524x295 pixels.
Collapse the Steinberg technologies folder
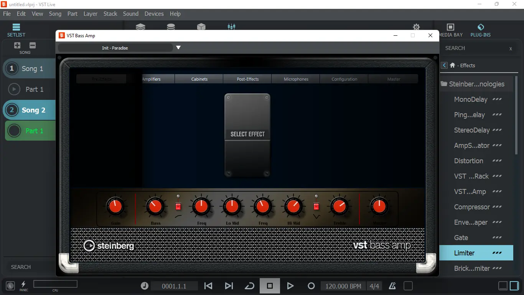[444, 84]
